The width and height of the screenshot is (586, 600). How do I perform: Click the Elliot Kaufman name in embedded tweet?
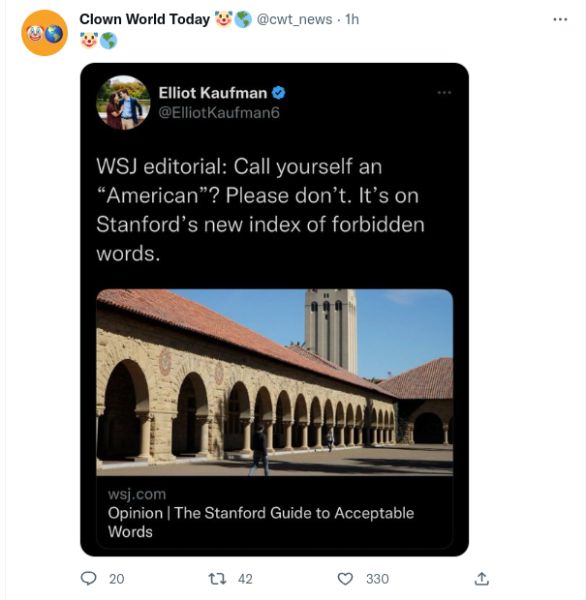213,93
